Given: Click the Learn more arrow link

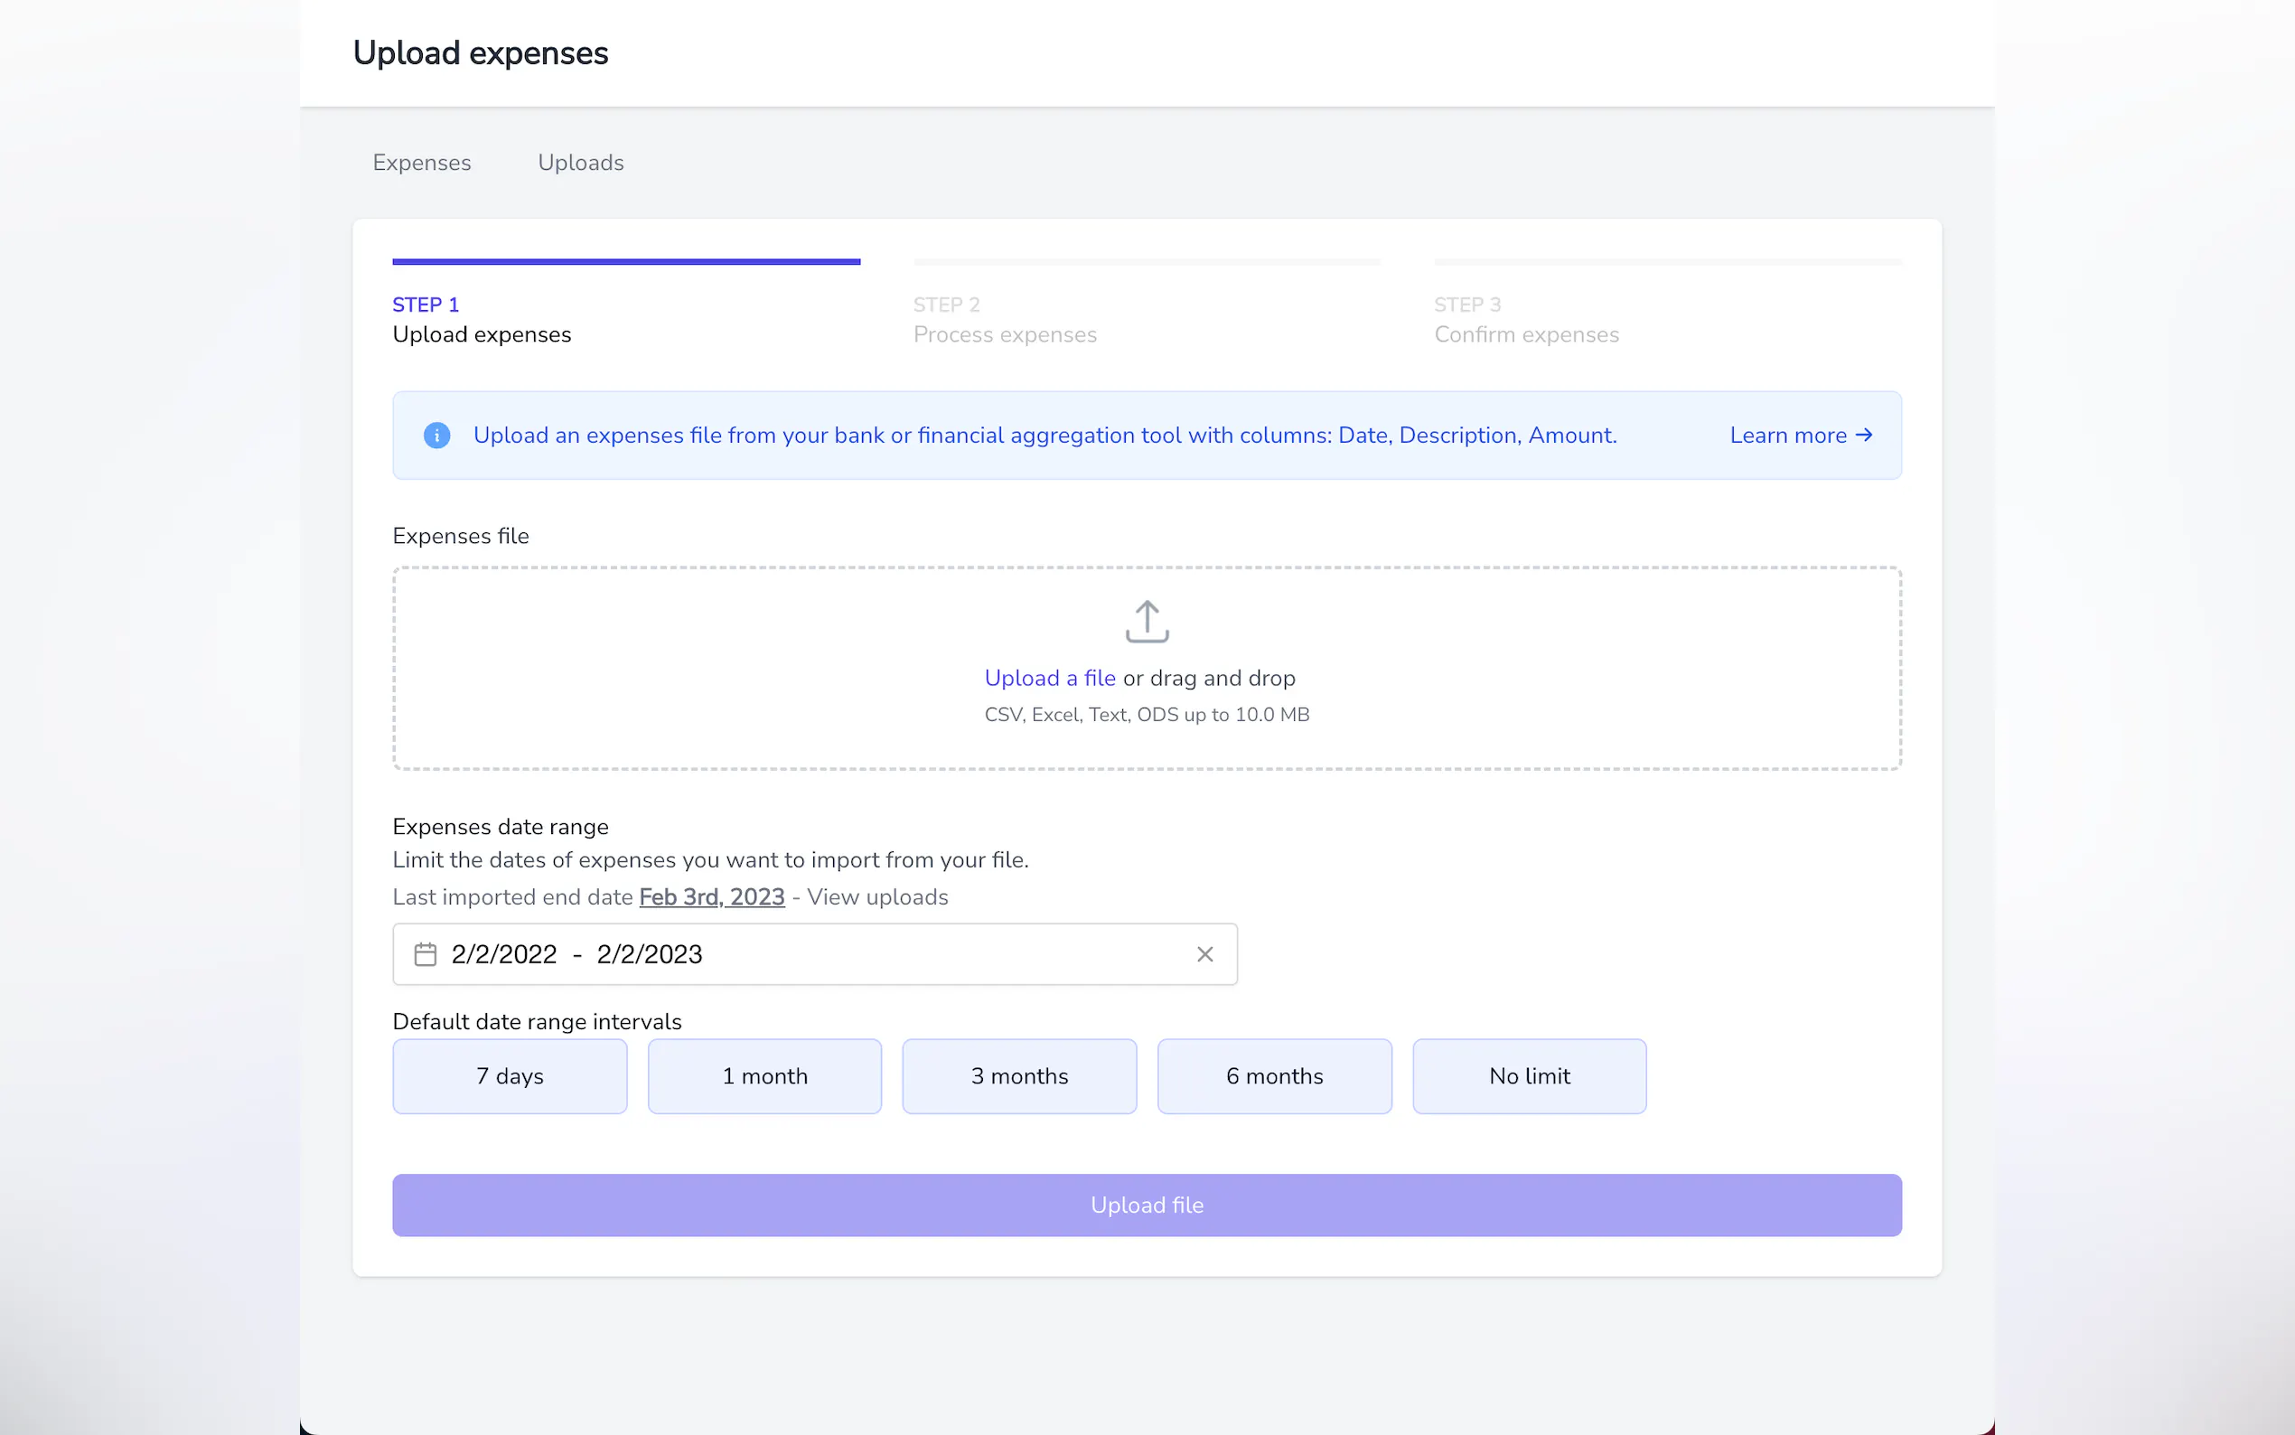Looking at the screenshot, I should (x=1800, y=436).
